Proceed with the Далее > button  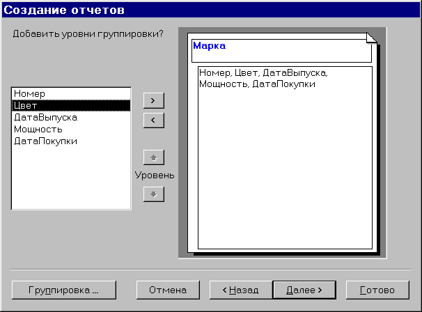(x=304, y=290)
